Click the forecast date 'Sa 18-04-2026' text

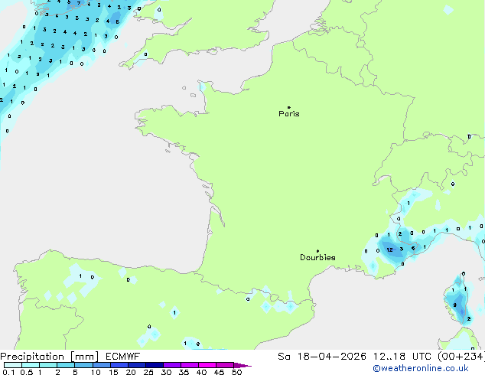(322, 357)
